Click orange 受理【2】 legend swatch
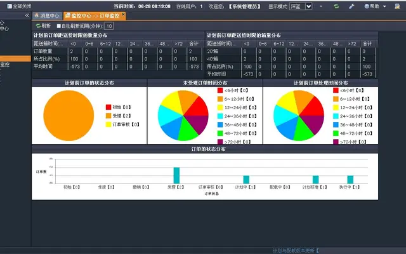The image size is (406, 254). pos(108,116)
